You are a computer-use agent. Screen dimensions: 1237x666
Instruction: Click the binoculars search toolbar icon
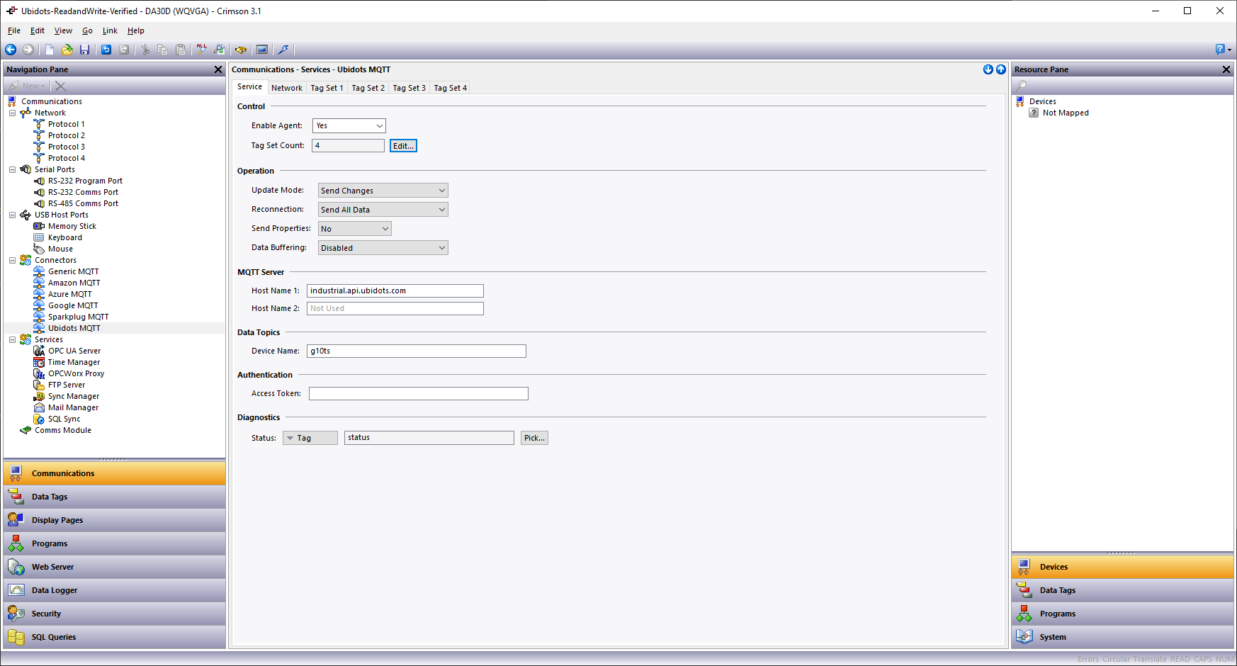(241, 50)
